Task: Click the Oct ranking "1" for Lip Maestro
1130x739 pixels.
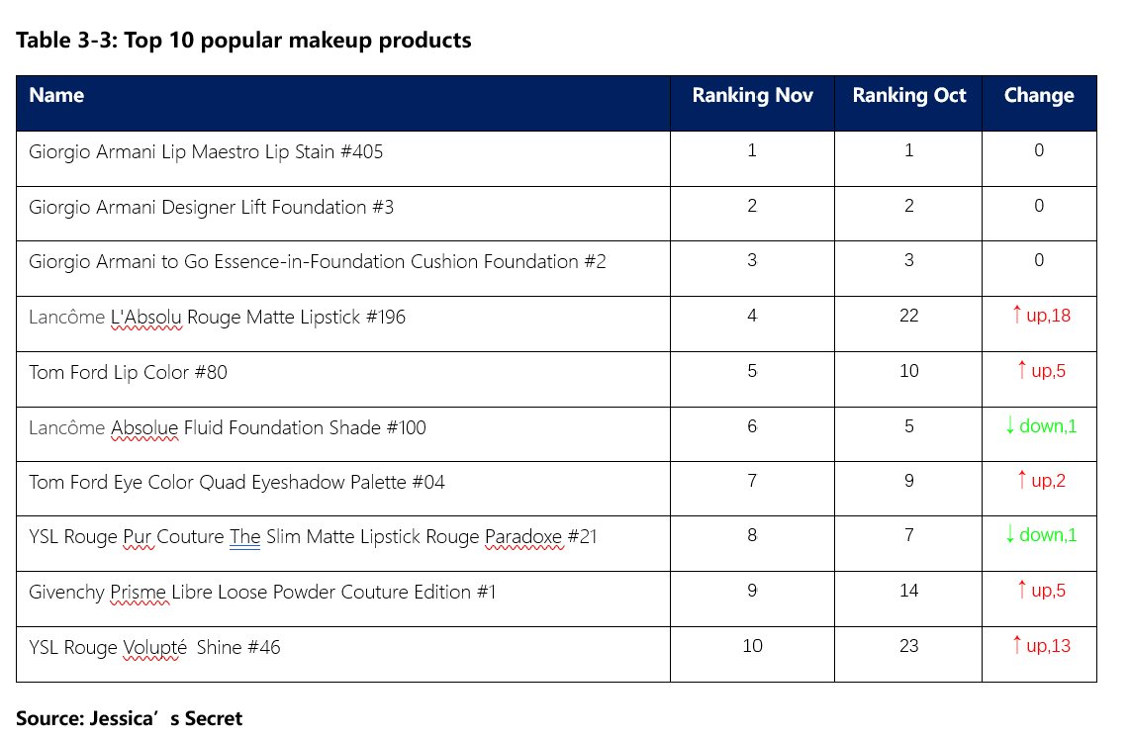Action: pos(908,150)
